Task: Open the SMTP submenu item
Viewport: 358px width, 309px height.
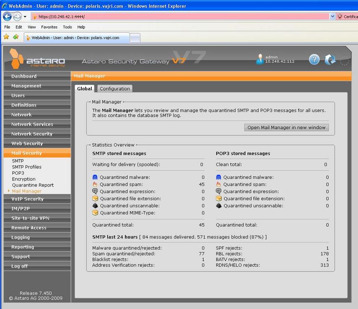Action: tap(18, 161)
